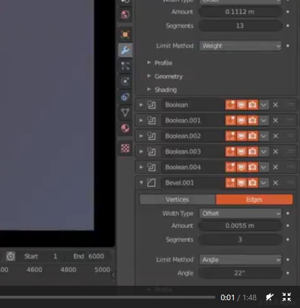This screenshot has height=308, width=300.
Task: Open the Material properties tab icon
Action: (125, 128)
